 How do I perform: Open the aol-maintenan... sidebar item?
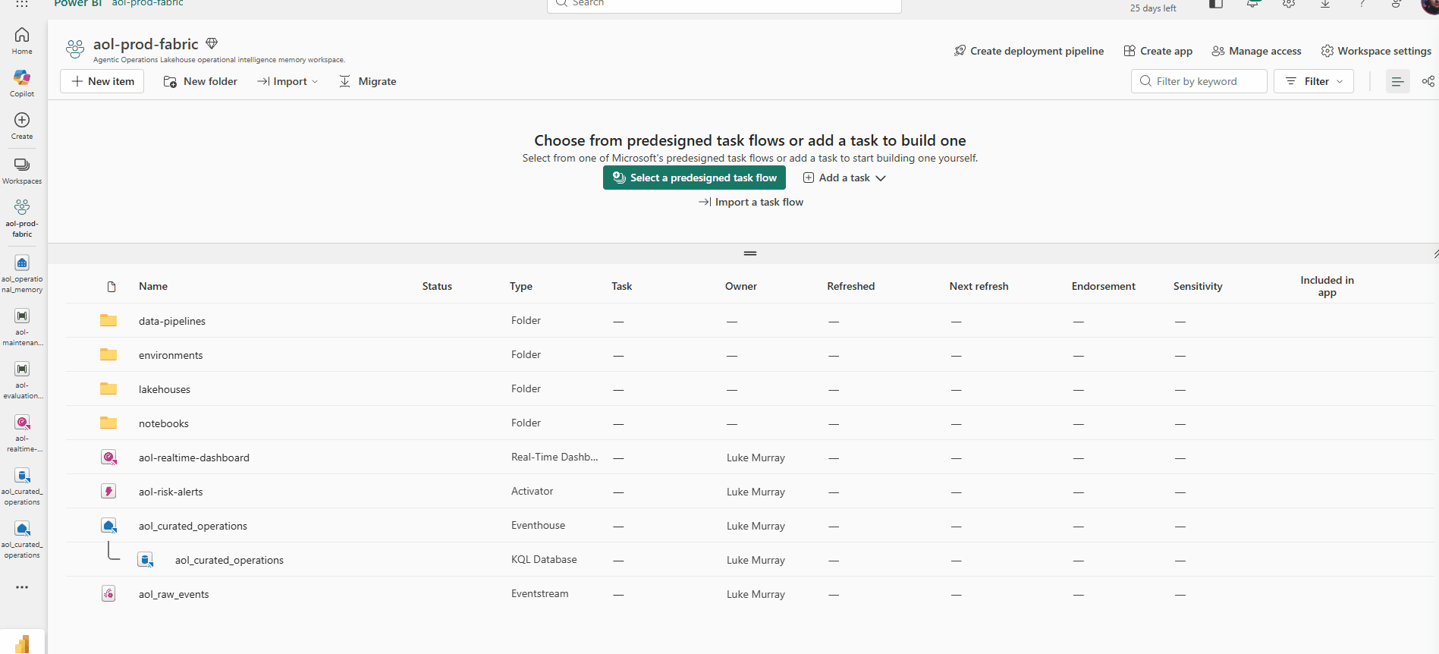(22, 326)
